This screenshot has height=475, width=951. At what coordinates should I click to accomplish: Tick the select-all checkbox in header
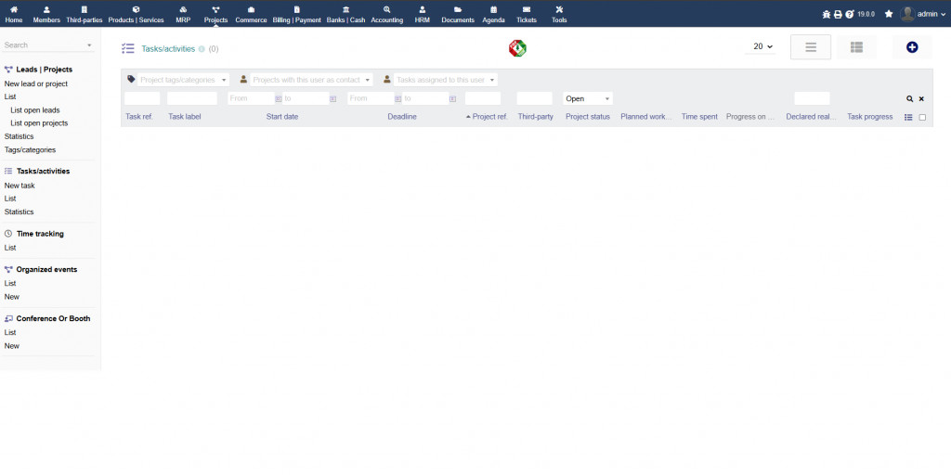[x=922, y=118]
